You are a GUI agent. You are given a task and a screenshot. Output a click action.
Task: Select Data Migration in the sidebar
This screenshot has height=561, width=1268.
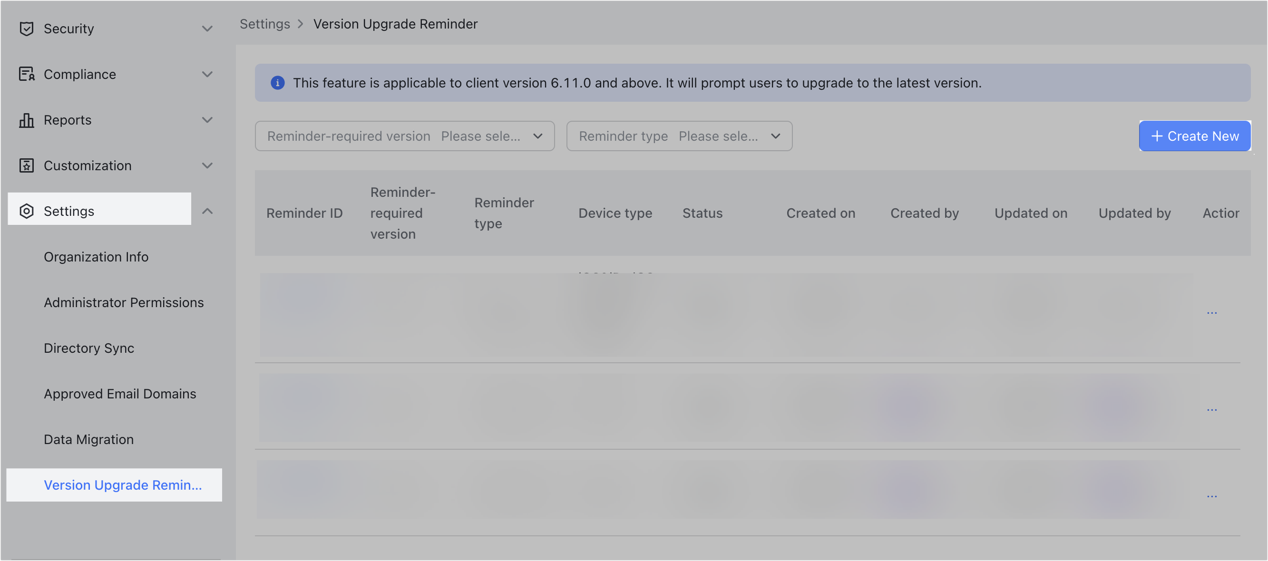(88, 439)
